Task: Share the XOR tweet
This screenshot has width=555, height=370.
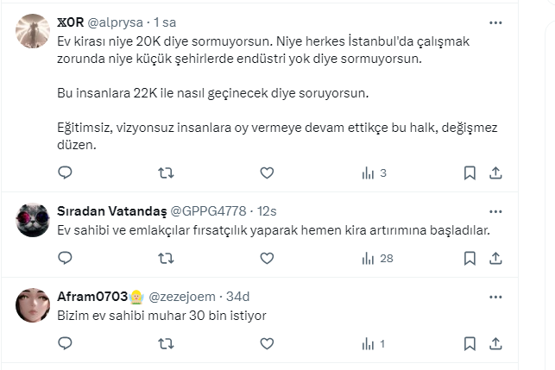Action: click(x=495, y=172)
